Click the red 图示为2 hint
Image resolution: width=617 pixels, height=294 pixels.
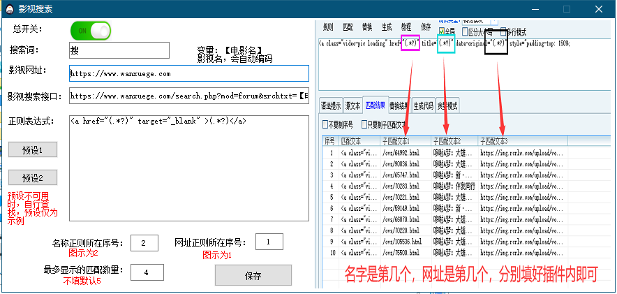pyautogui.click(x=83, y=252)
